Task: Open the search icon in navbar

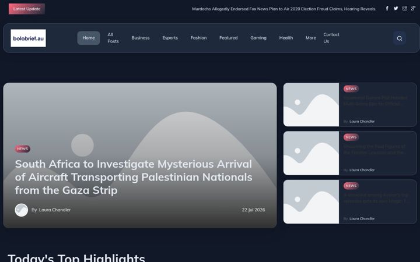Action: (x=400, y=38)
